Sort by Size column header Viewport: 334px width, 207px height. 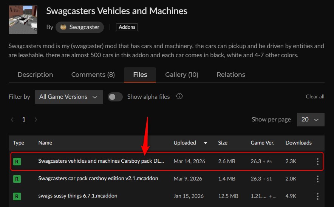(223, 143)
